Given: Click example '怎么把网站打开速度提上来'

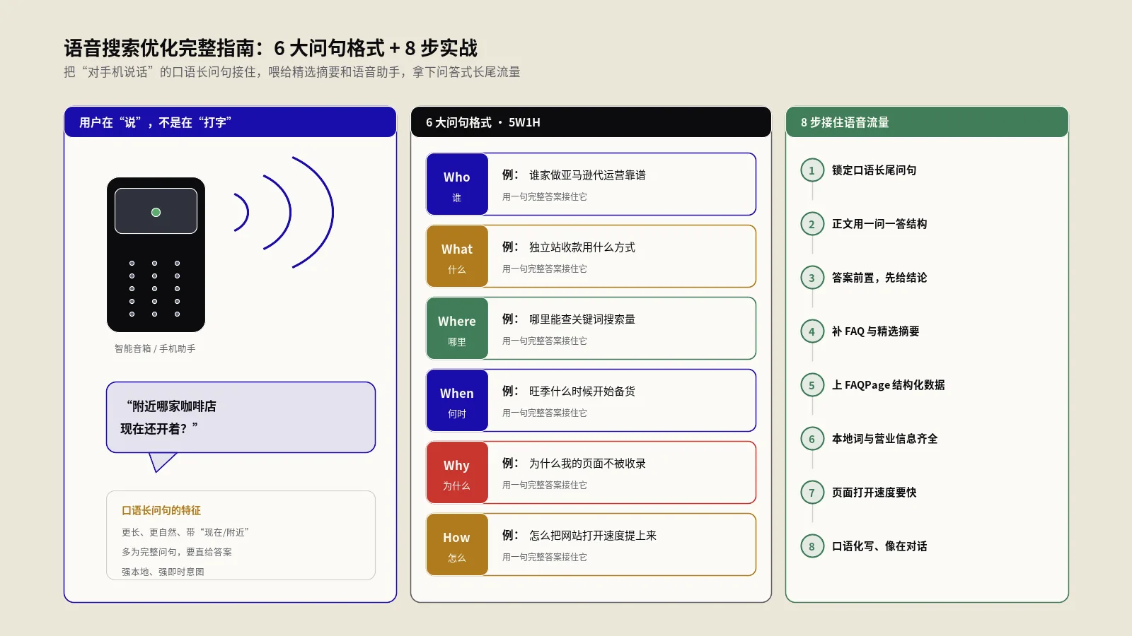Looking at the screenshot, I should pos(593,536).
